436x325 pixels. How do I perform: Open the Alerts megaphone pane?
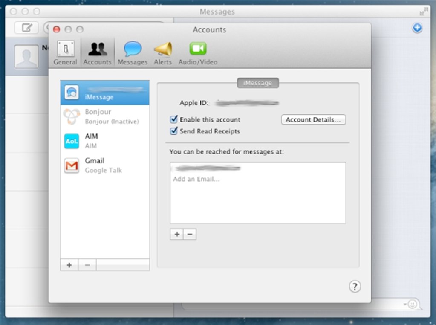coord(163,53)
